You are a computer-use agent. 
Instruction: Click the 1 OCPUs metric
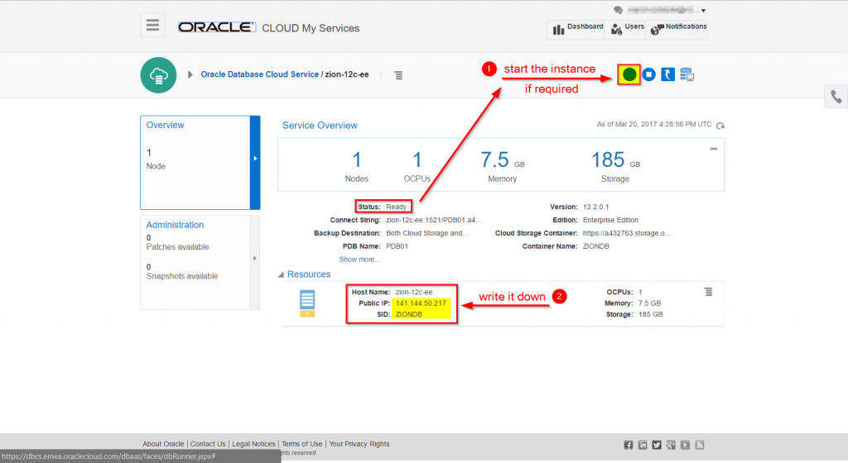pyautogui.click(x=417, y=167)
